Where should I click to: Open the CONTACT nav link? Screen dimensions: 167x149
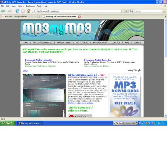pos(116,43)
